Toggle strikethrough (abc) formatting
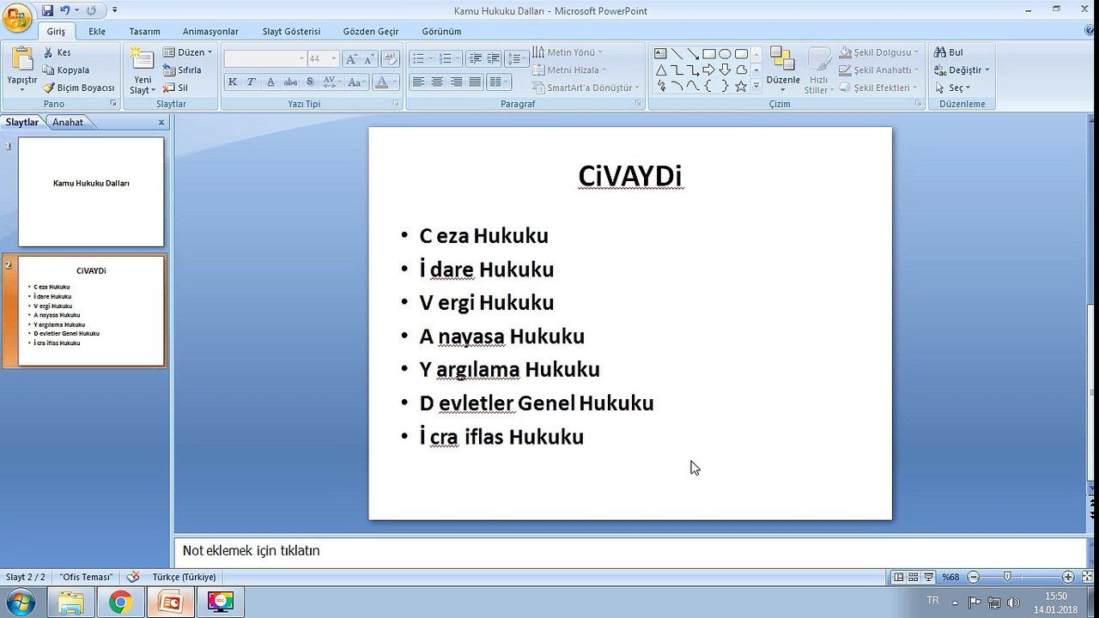The height and width of the screenshot is (618, 1099). [x=290, y=82]
